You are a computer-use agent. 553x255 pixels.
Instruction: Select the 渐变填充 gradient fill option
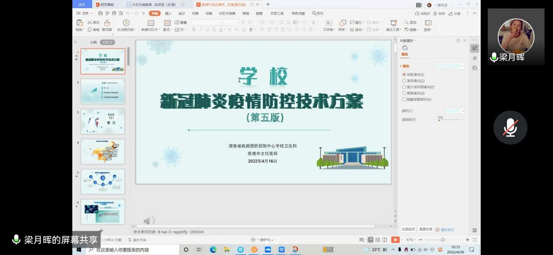tap(404, 80)
